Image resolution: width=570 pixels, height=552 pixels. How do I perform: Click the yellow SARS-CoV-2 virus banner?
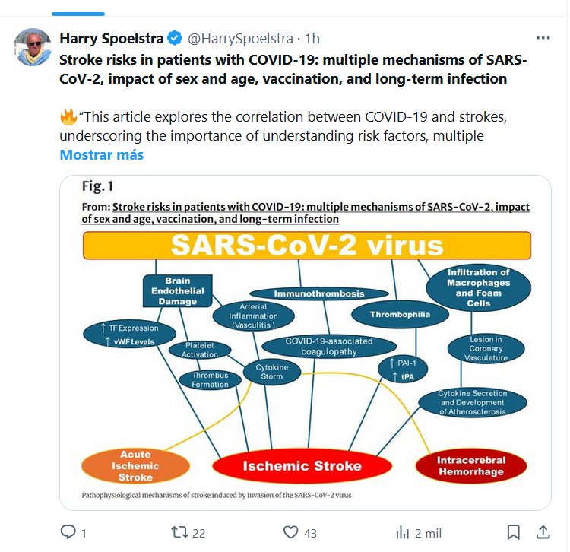[x=306, y=246]
